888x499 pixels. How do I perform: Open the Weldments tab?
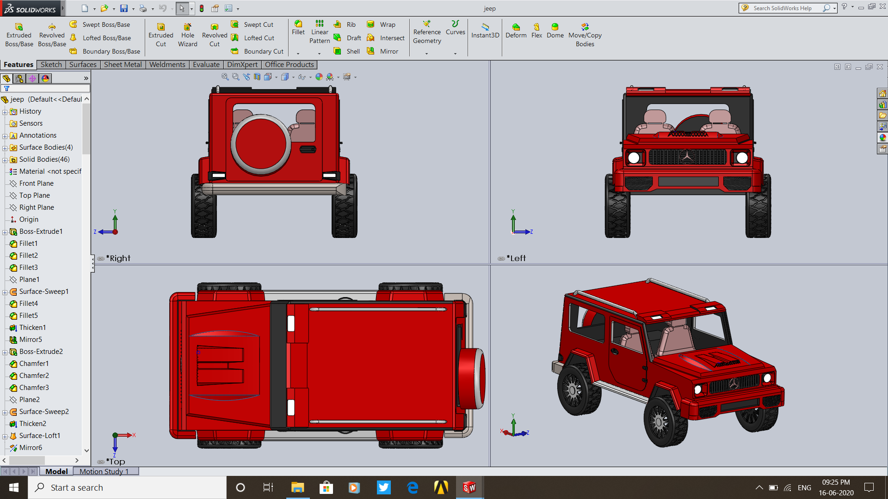tap(167, 65)
